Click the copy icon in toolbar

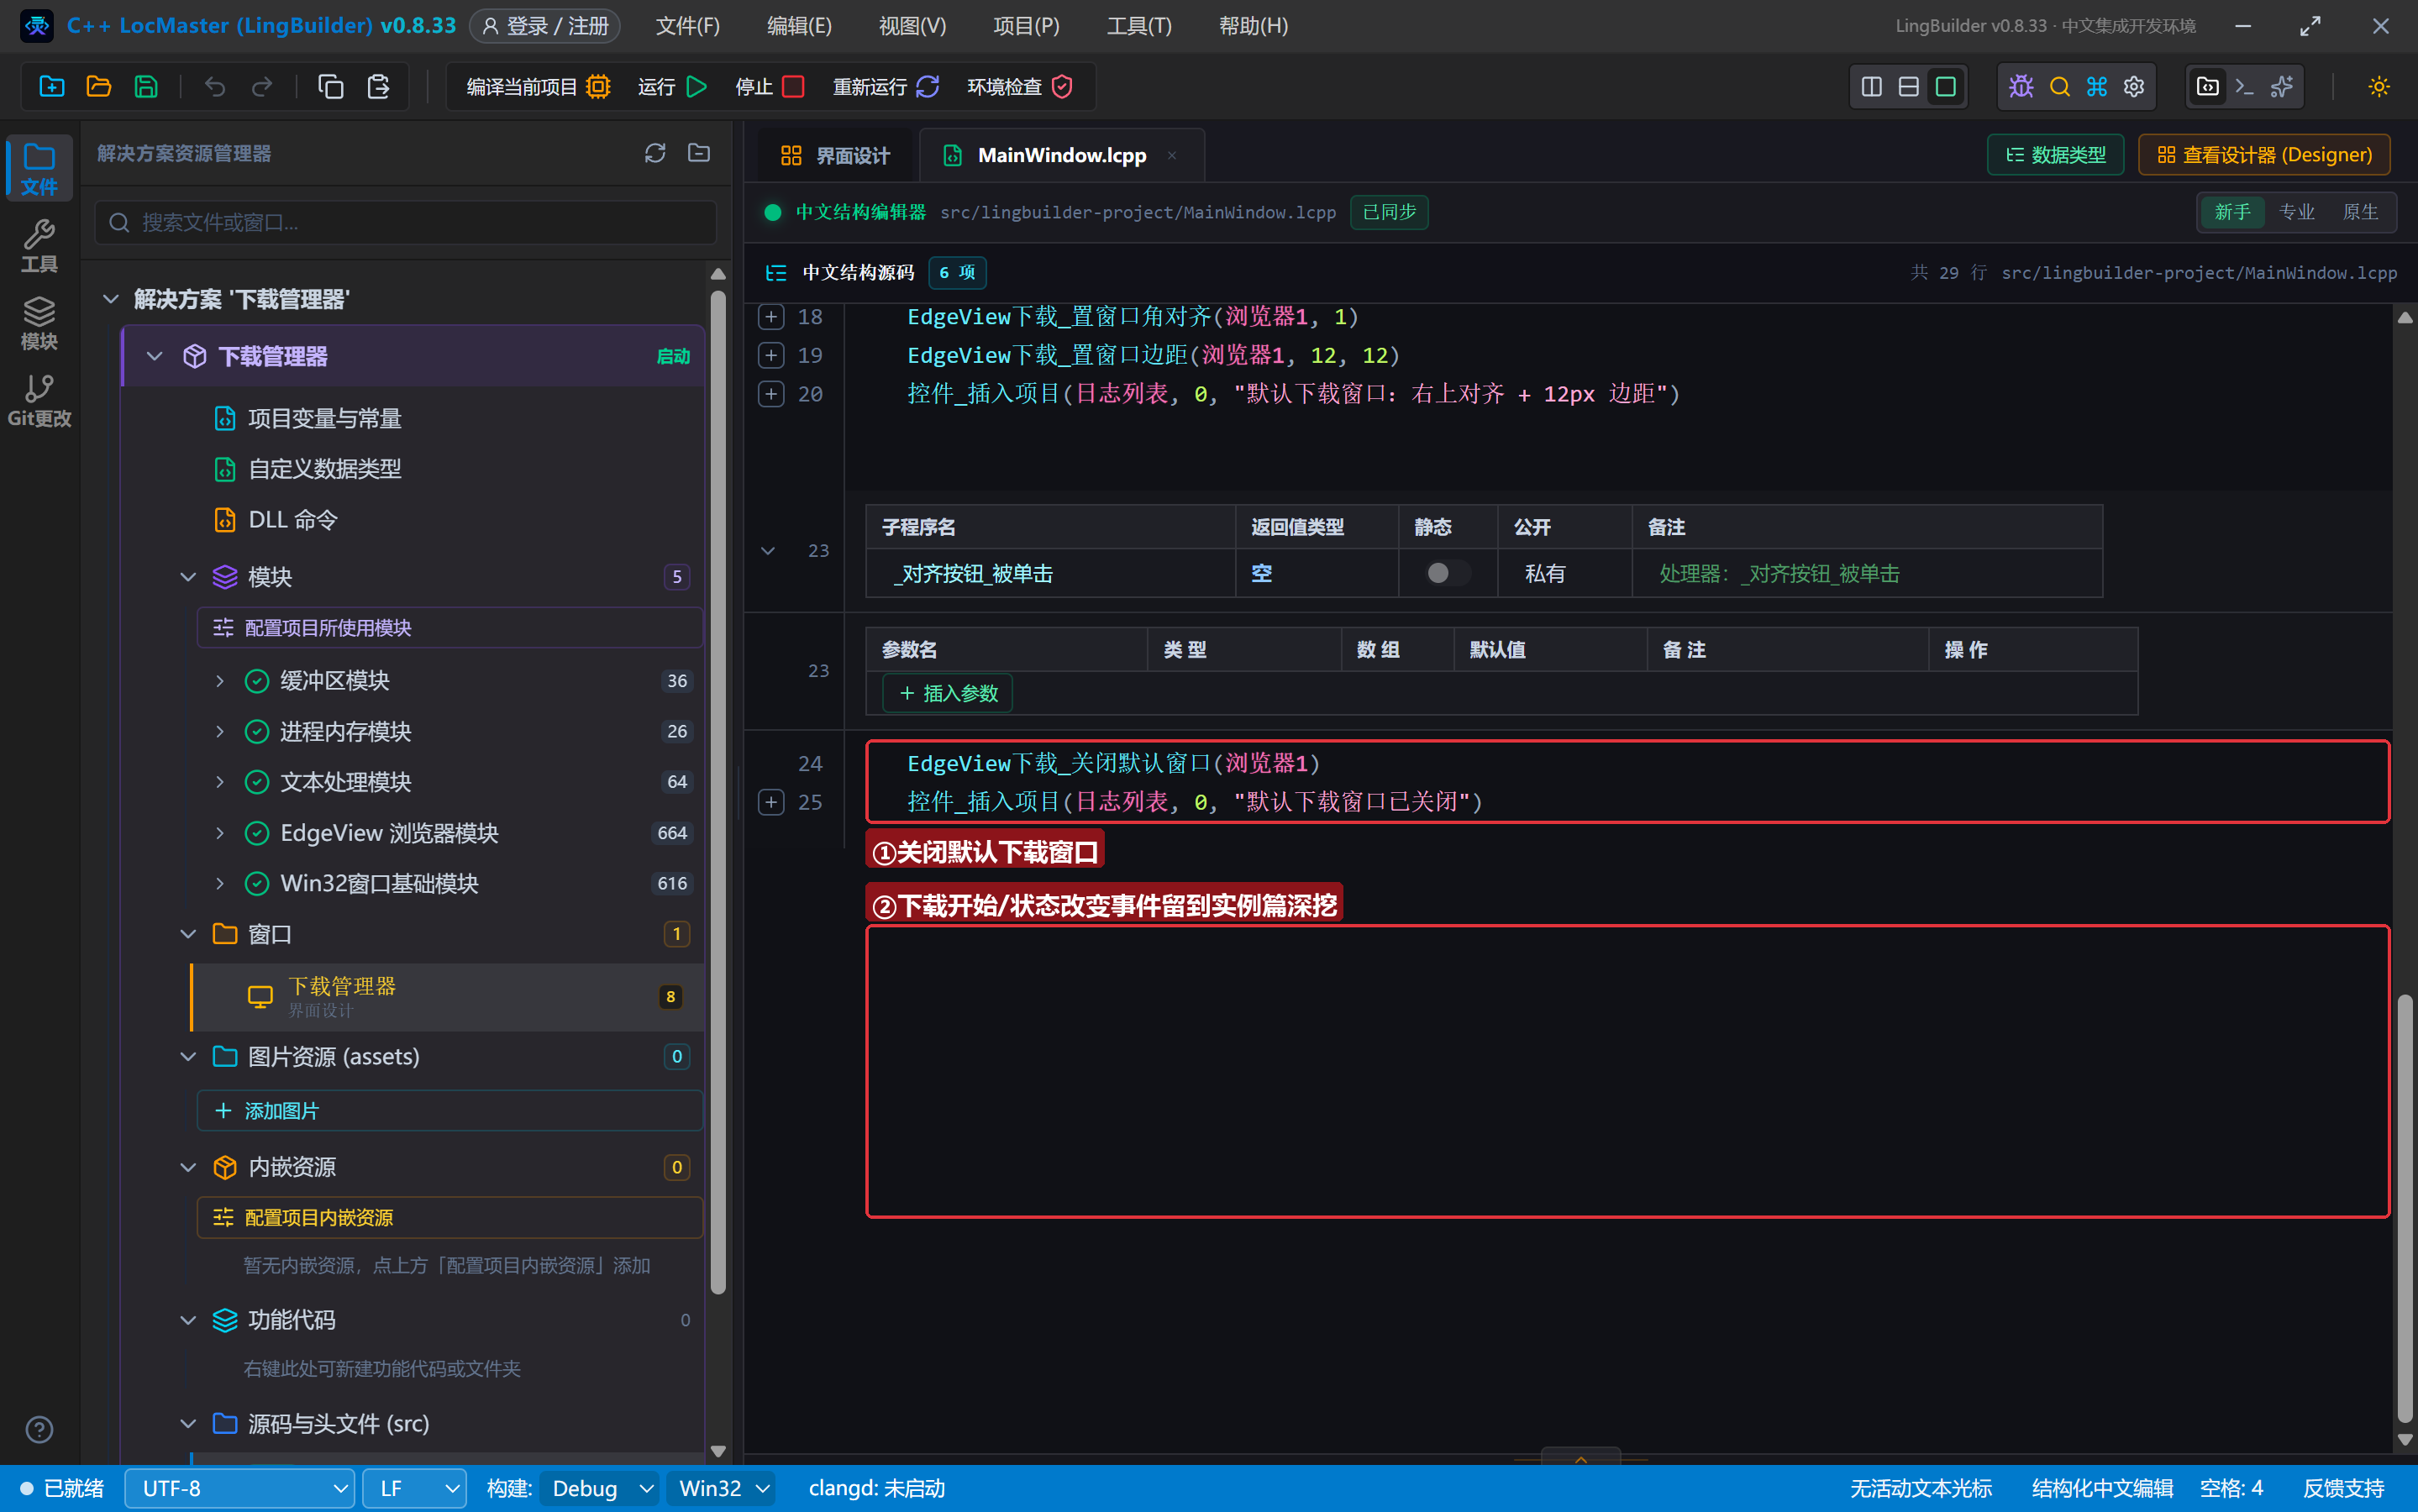pos(331,87)
